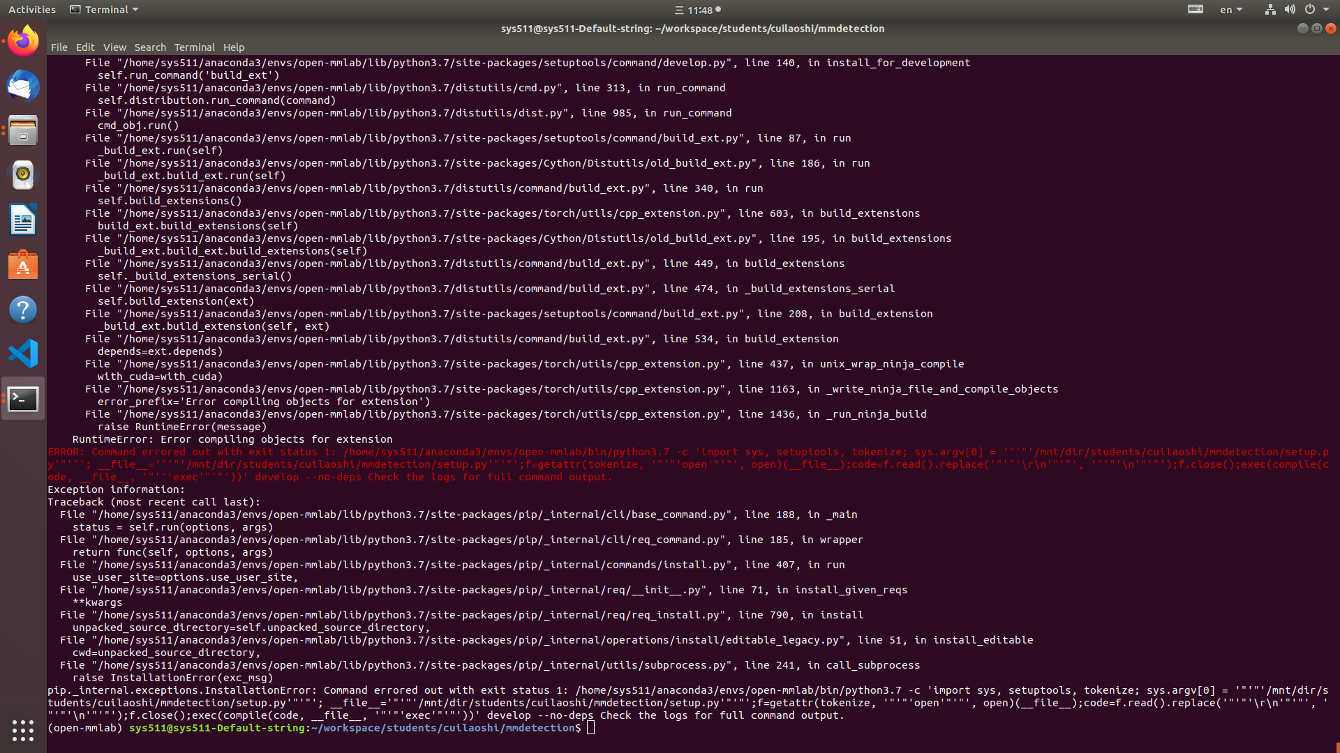
Task: Place cursor at the shell prompt
Action: [x=590, y=727]
